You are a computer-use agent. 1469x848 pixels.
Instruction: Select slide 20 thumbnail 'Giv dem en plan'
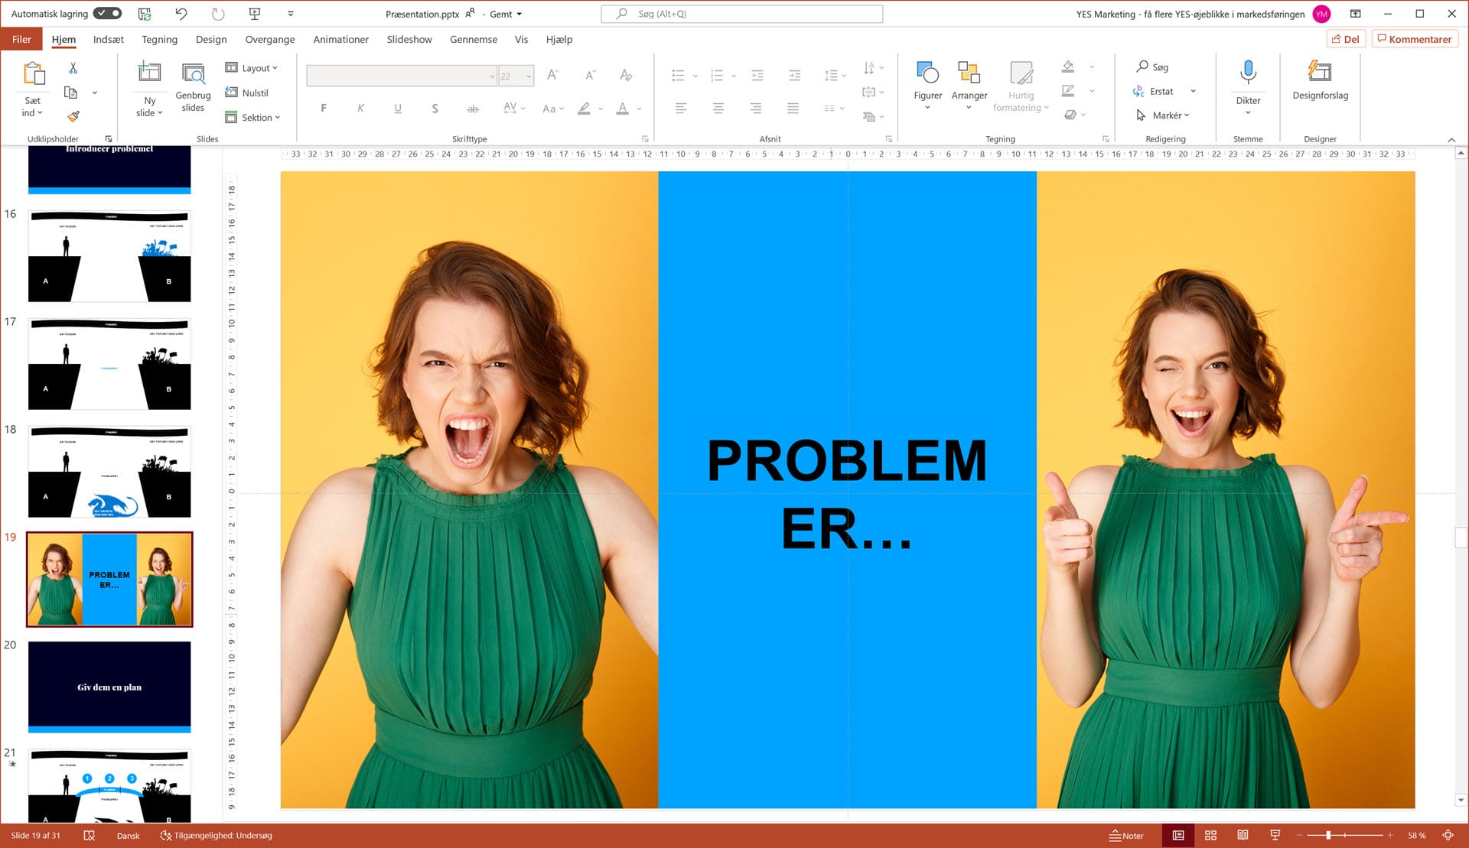(109, 687)
